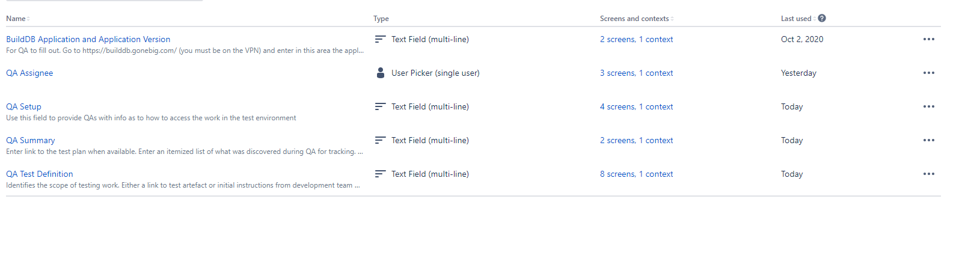This screenshot has height=261, width=965.
Task: Sort the table by Last used column
Action: 798,19
